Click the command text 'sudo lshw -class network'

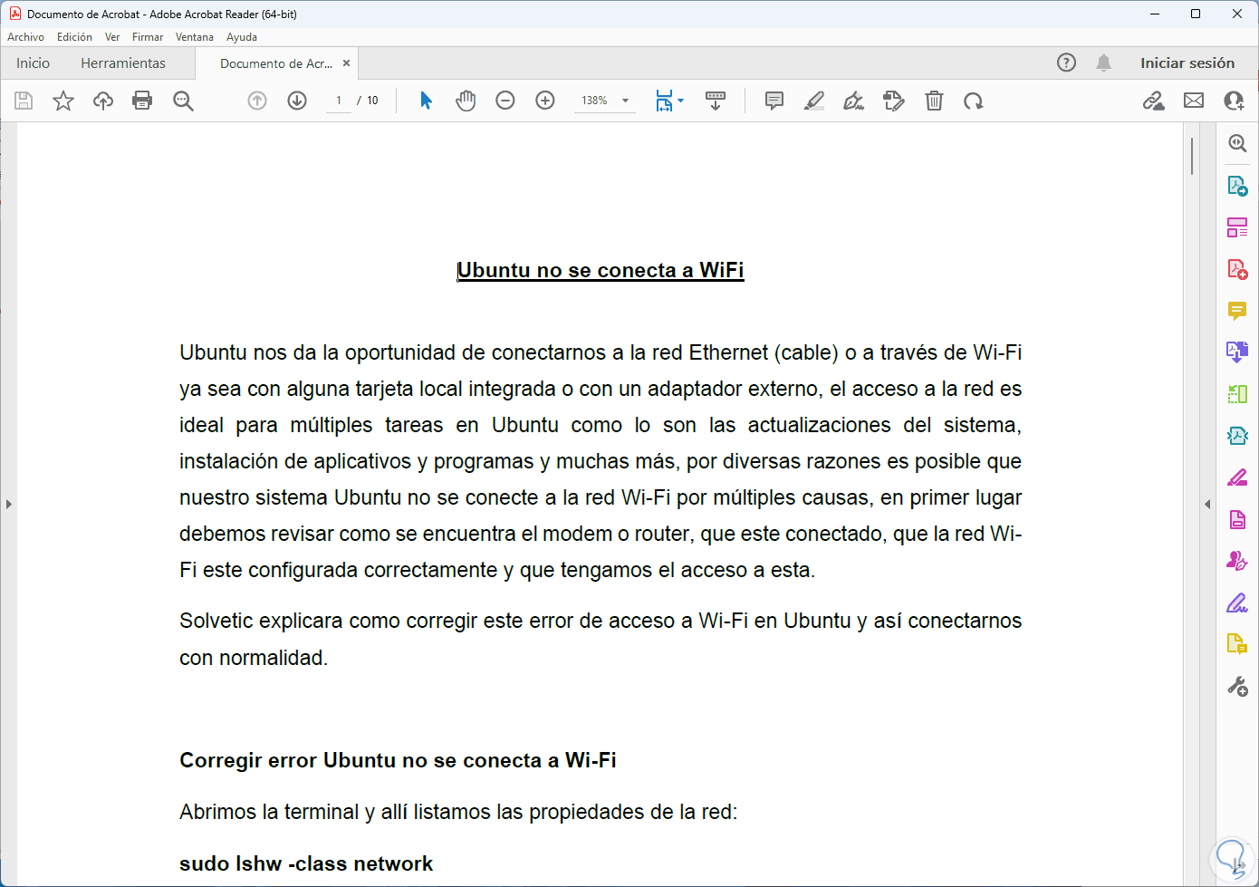click(306, 863)
